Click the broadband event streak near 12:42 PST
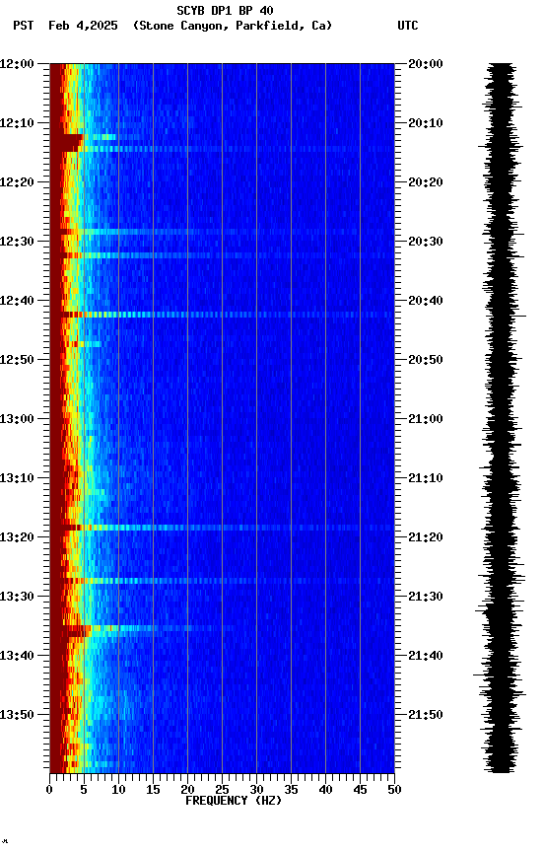This screenshot has height=852, width=544. coord(222,315)
